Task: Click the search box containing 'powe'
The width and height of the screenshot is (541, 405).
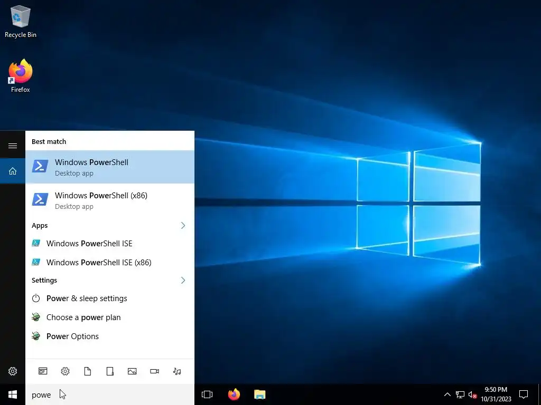Action: [110, 394]
